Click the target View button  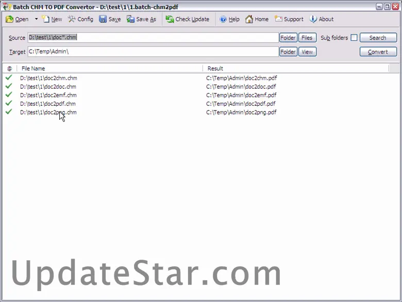[x=307, y=52]
